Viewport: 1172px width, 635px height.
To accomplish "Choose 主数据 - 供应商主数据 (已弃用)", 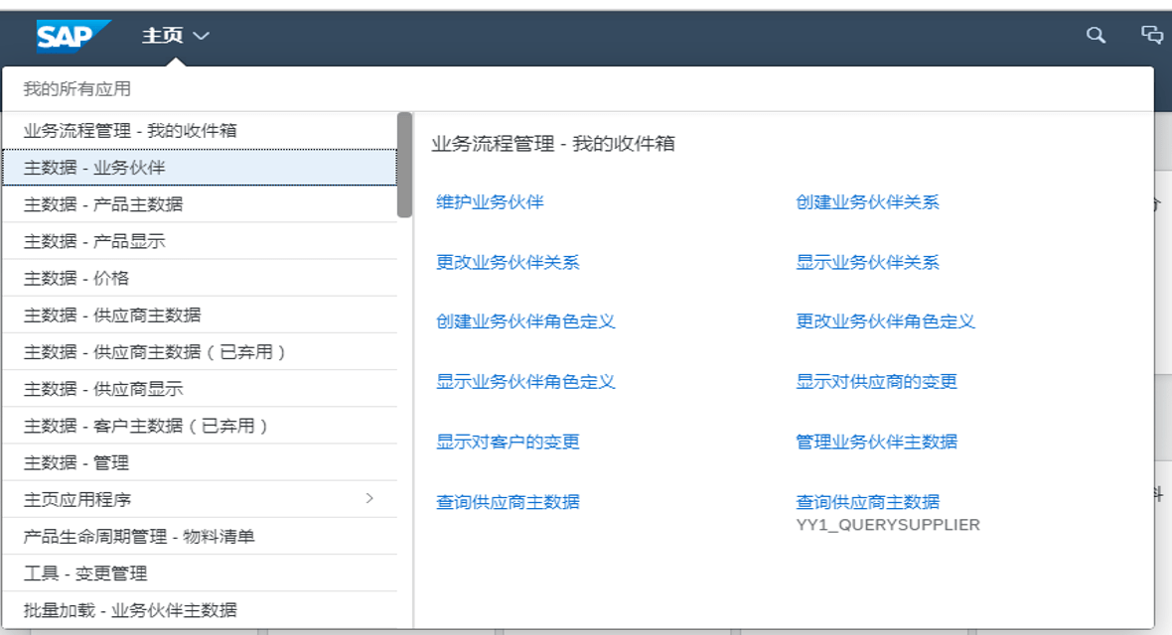I will 155,352.
